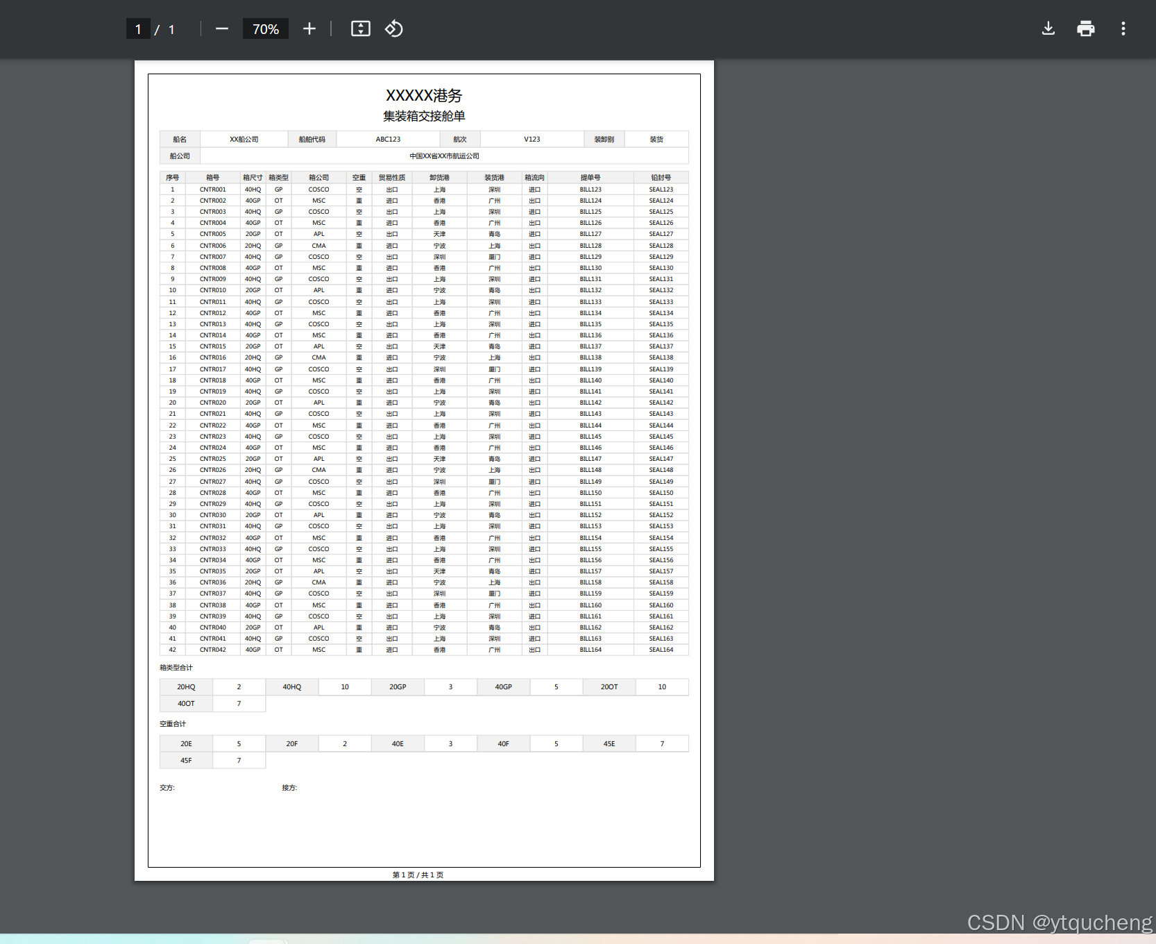Click container number CNTR042
1156x944 pixels.
tap(213, 650)
